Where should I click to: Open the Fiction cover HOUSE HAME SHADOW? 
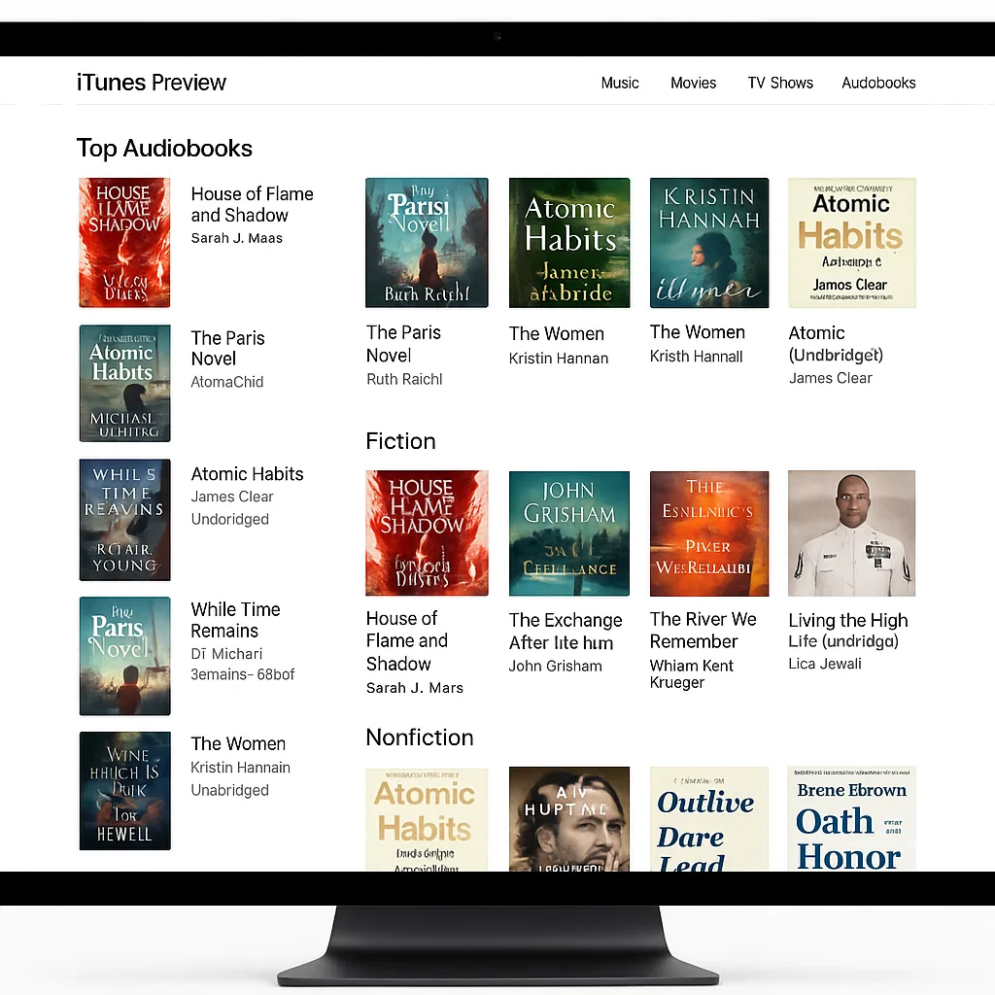pyautogui.click(x=427, y=533)
